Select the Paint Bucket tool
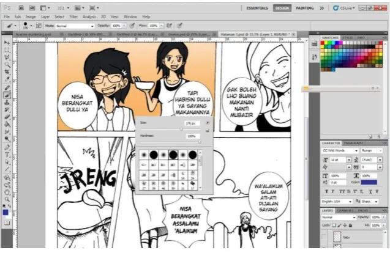This screenshot has width=390, height=253. [x=7, y=124]
